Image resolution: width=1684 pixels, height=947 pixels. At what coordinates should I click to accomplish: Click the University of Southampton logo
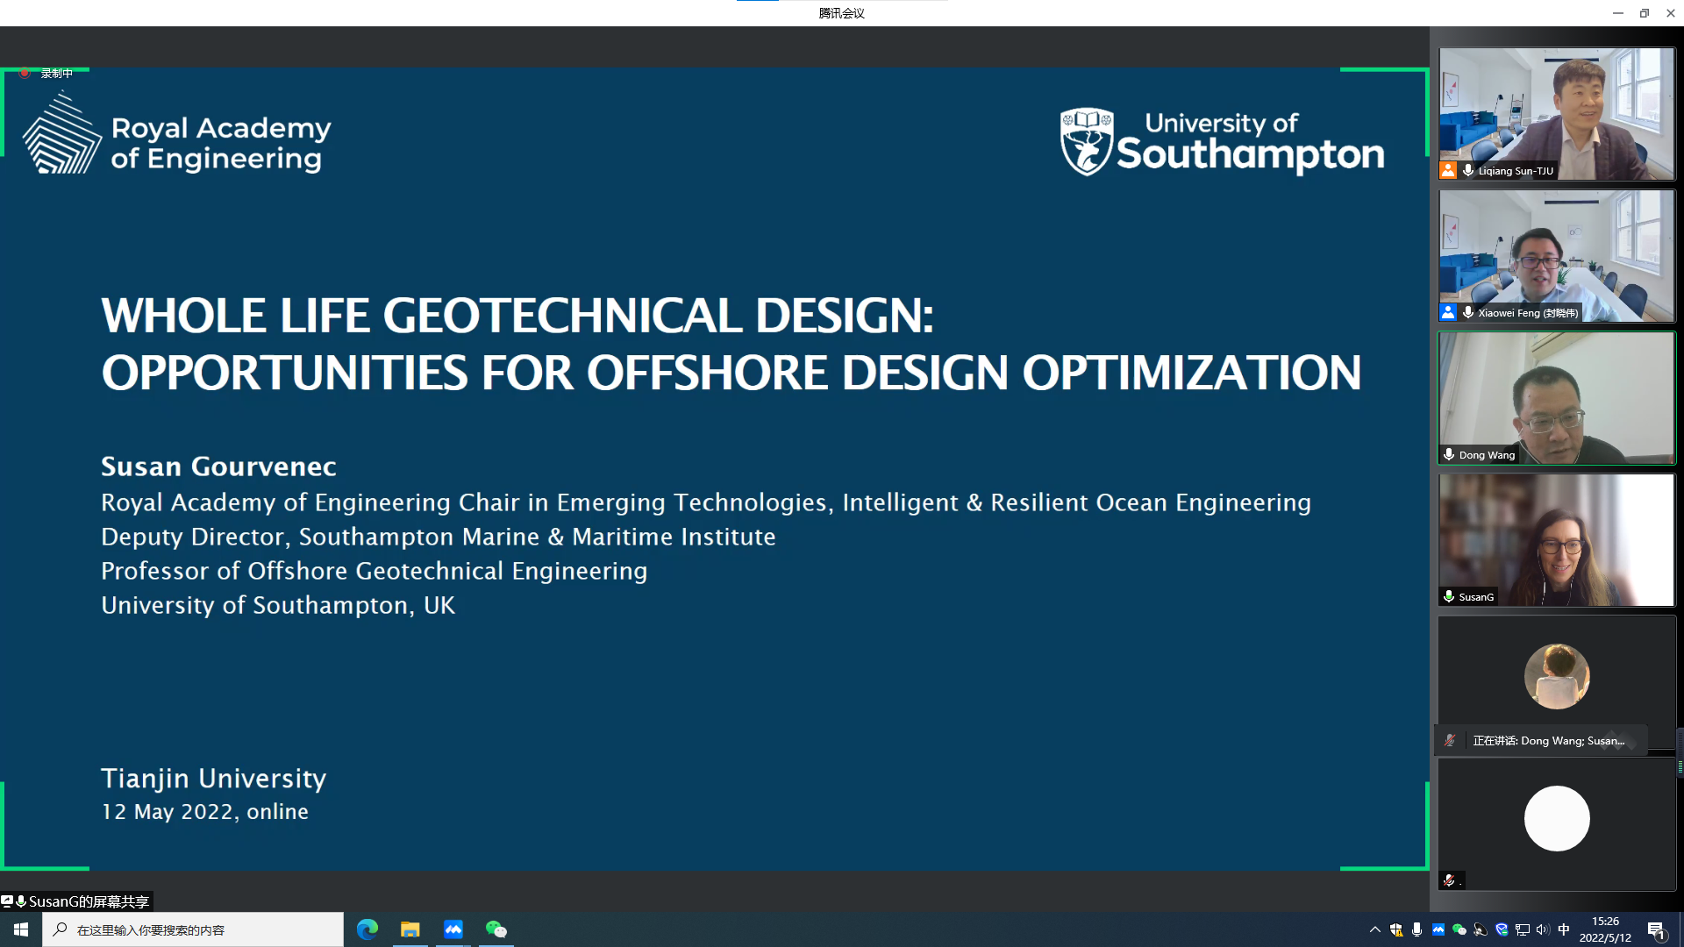pyautogui.click(x=1222, y=142)
